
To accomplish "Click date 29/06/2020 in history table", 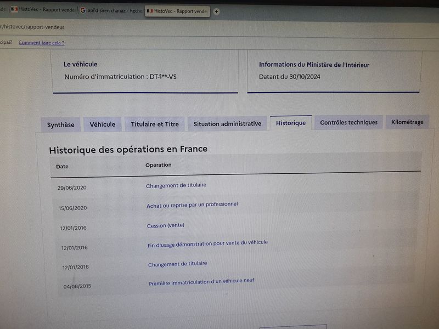I will (72, 188).
